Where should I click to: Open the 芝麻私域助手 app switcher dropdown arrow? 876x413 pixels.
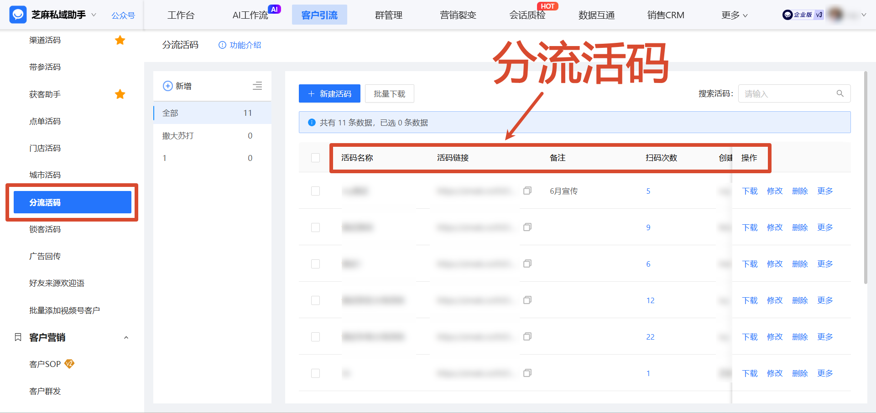pyautogui.click(x=94, y=15)
